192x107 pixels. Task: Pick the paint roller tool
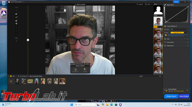point(17,24)
